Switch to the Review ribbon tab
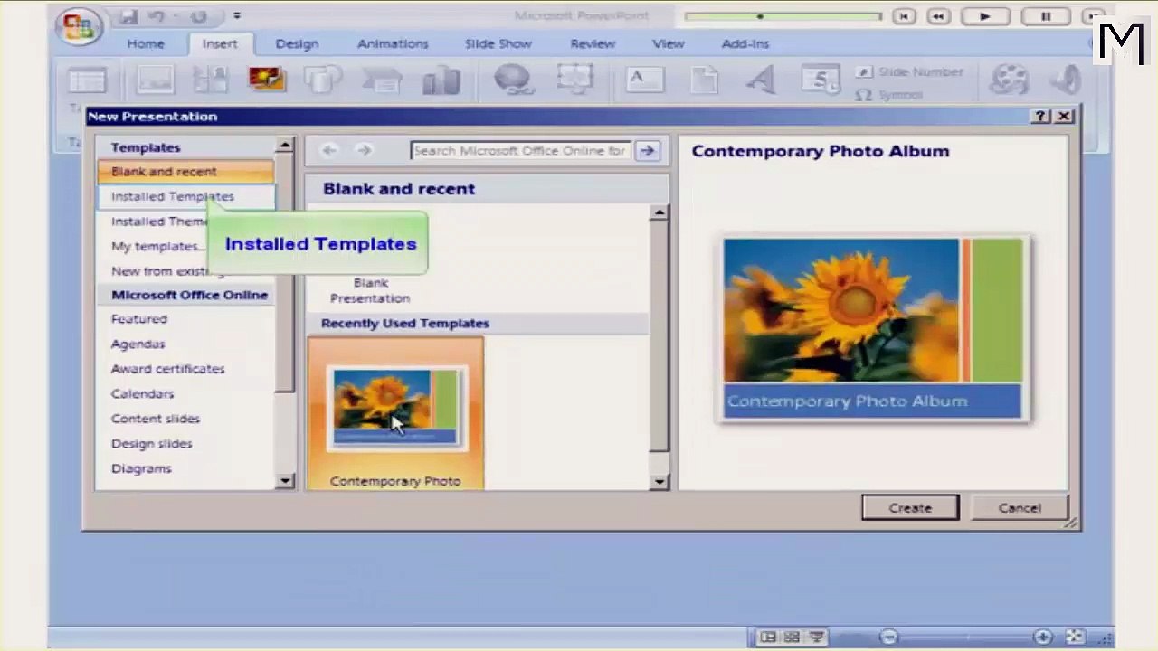 [x=593, y=43]
